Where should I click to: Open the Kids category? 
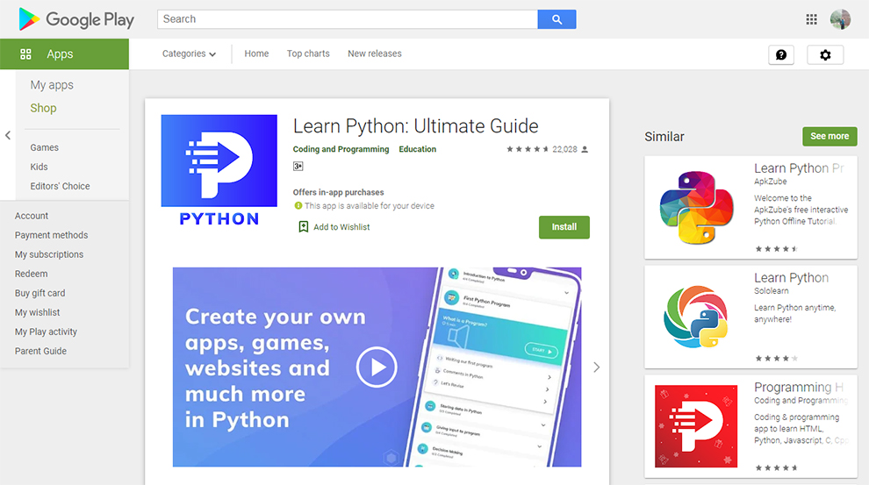[39, 167]
